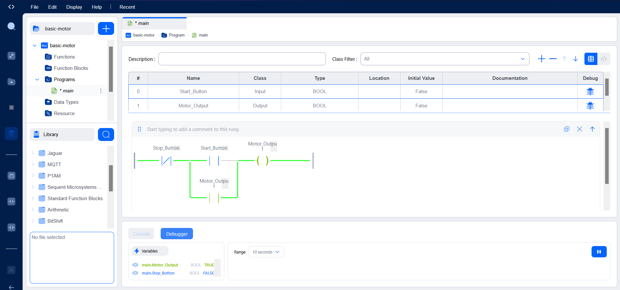The width and height of the screenshot is (620, 290).
Task: Grab the rung drag handle dots
Action: point(139,129)
